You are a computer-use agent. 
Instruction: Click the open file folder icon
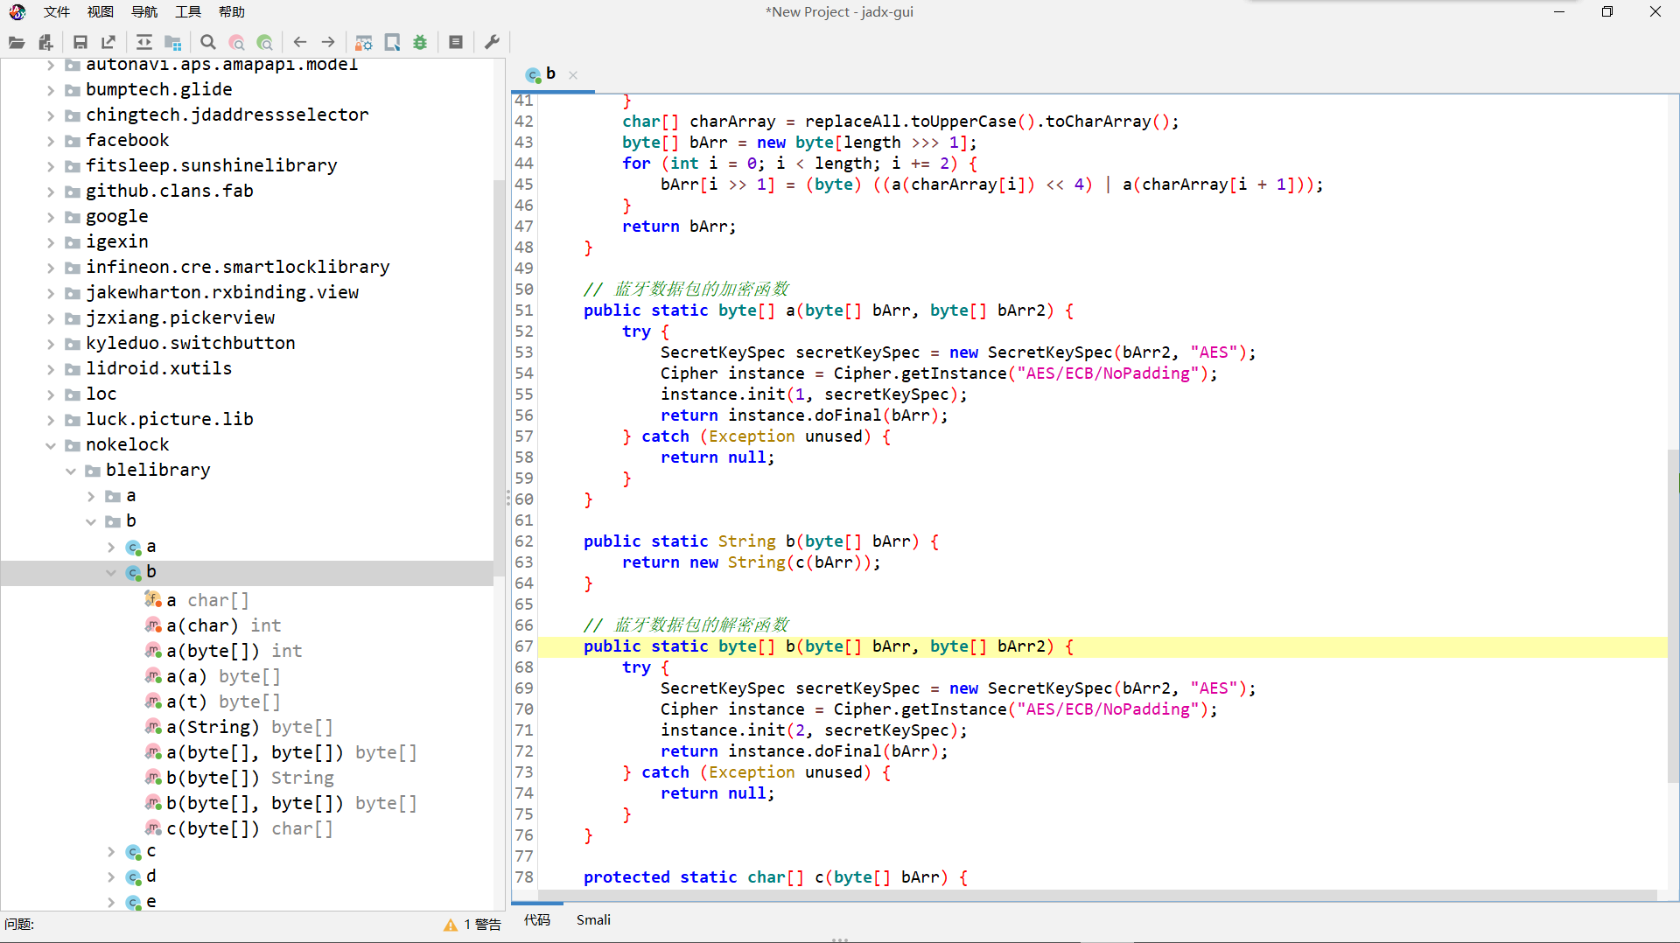[x=17, y=42]
